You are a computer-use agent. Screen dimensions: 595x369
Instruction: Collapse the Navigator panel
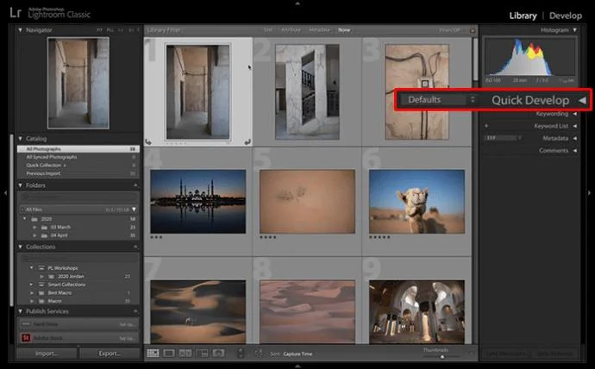21,29
